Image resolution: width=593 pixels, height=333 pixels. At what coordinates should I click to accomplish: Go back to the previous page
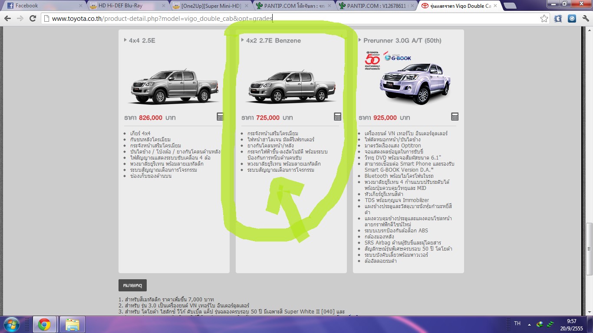pyautogui.click(x=7, y=19)
